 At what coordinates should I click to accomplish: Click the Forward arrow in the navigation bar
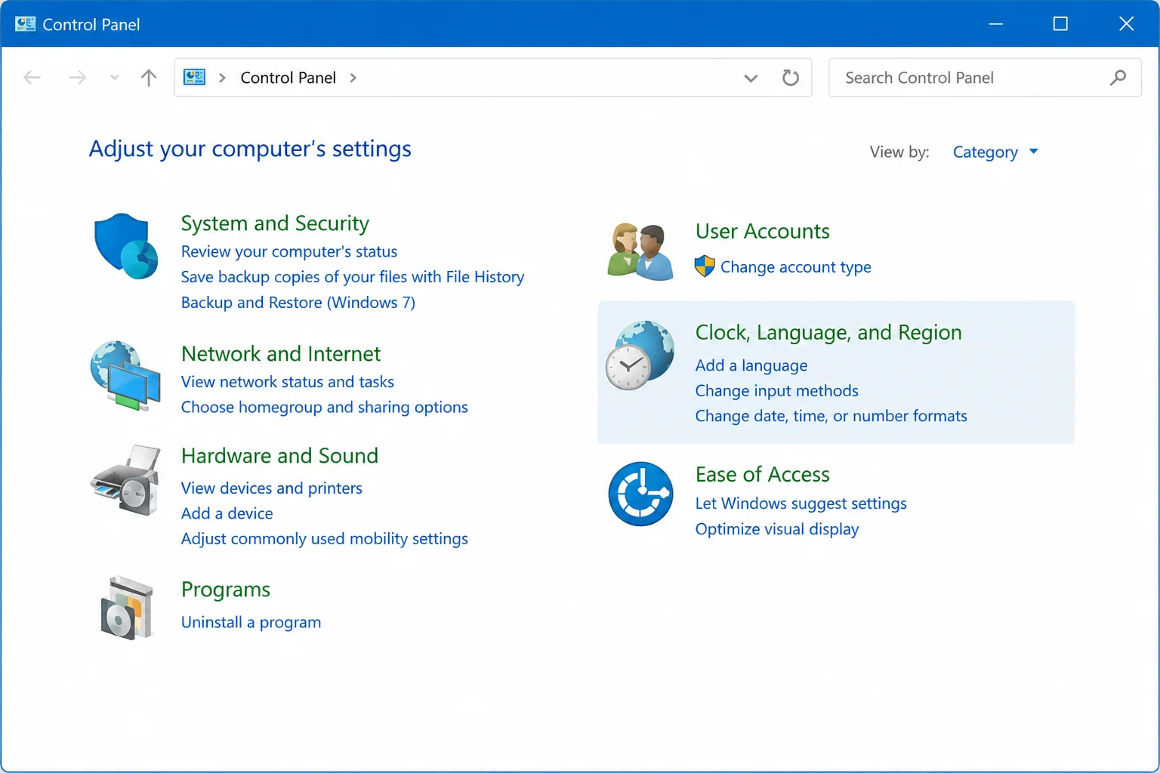tap(77, 77)
